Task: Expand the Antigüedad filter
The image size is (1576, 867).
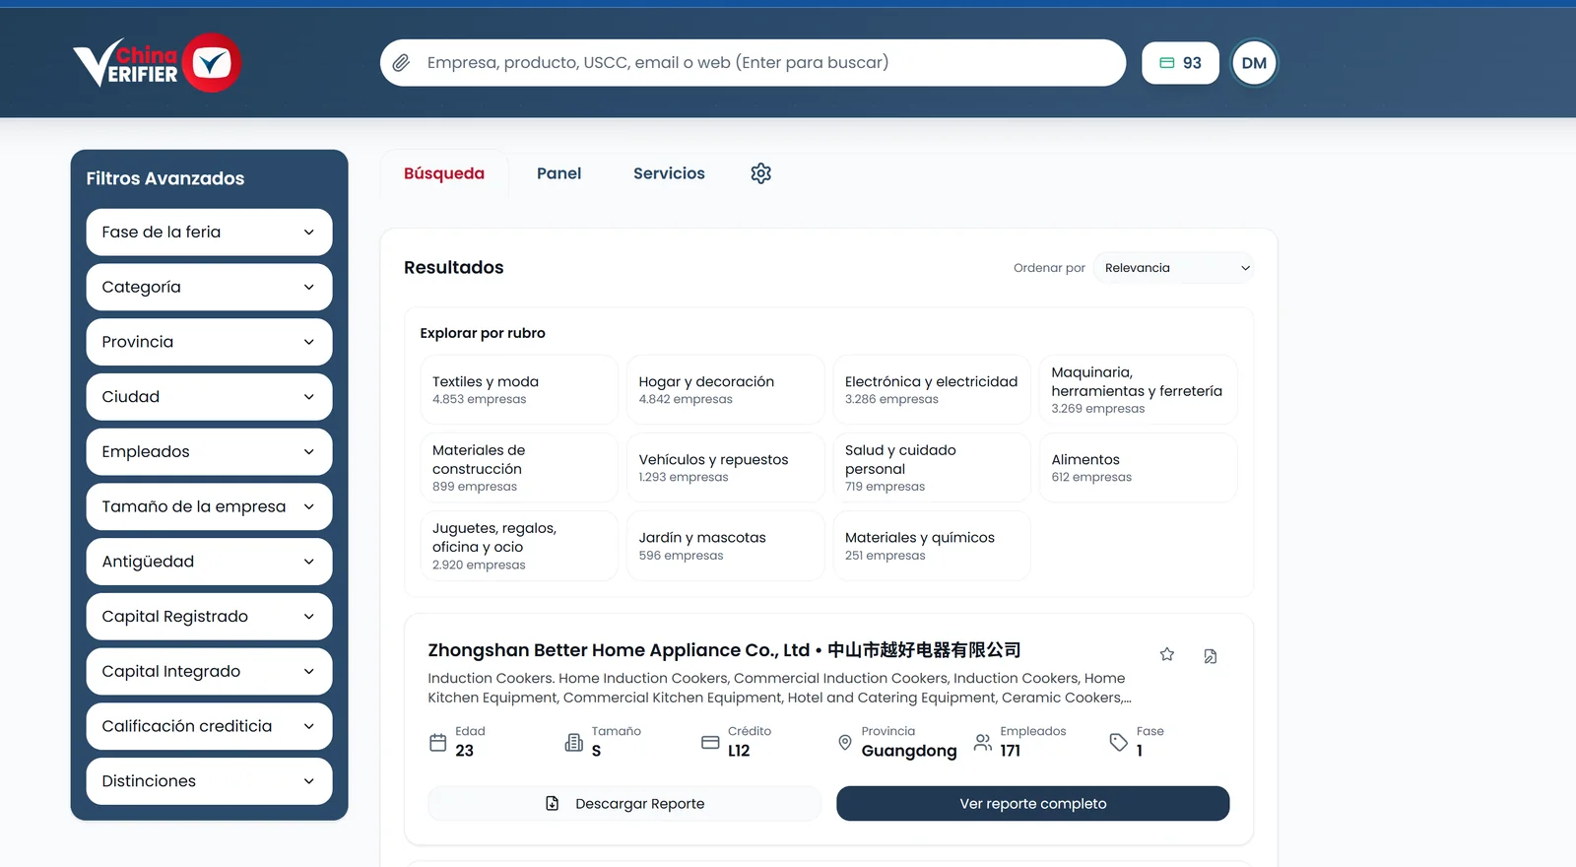Action: [x=209, y=562]
